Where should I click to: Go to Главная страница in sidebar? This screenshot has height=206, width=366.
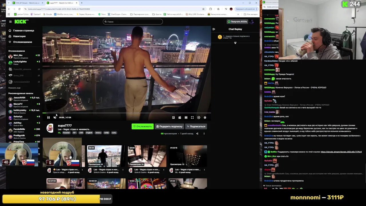pos(21,31)
